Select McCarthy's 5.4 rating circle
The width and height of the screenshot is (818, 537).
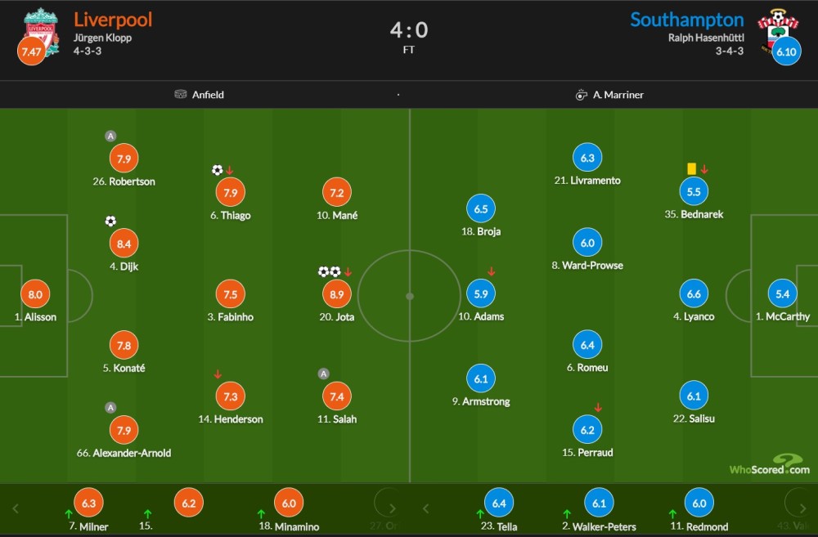[x=783, y=293]
